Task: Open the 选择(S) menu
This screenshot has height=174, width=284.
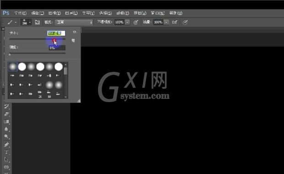Action: [x=105, y=13]
